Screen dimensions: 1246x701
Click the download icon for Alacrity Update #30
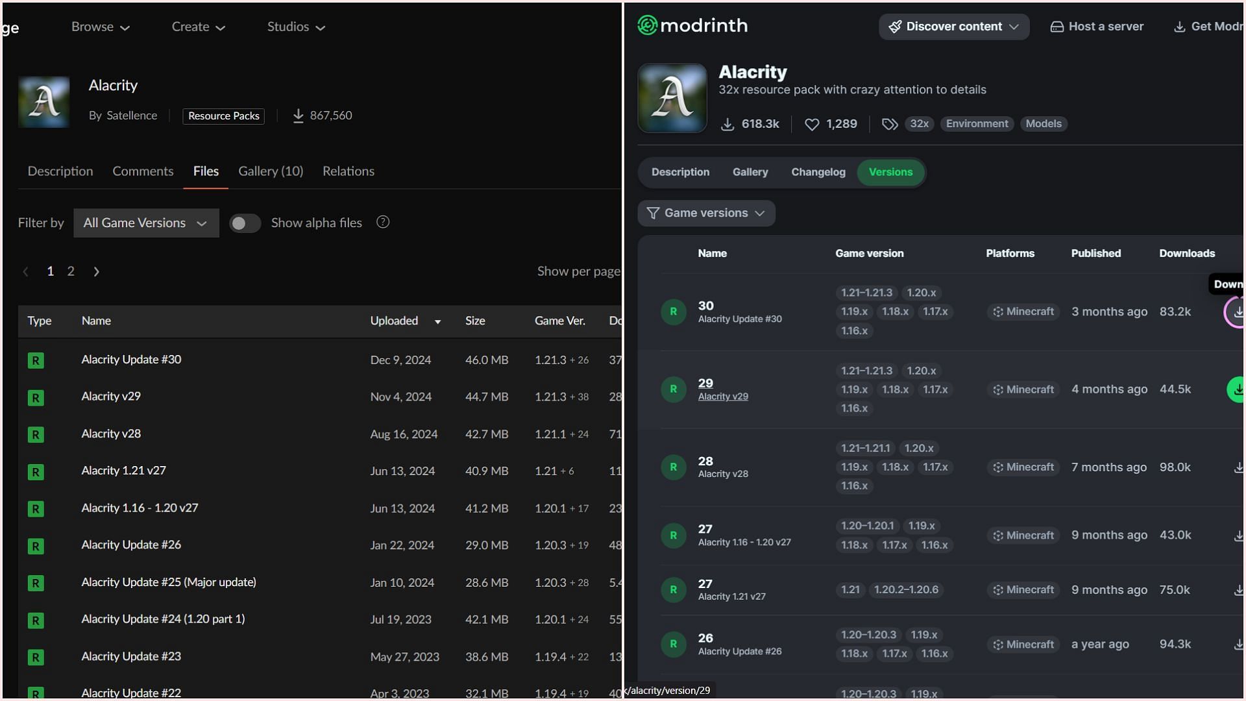(x=1238, y=311)
